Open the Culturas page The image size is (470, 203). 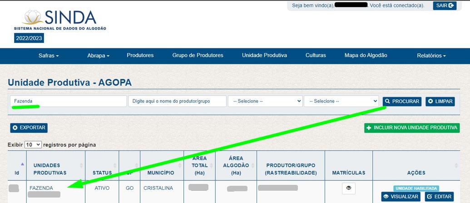point(316,55)
